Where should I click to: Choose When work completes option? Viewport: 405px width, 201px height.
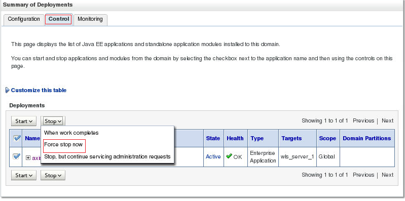(71, 133)
